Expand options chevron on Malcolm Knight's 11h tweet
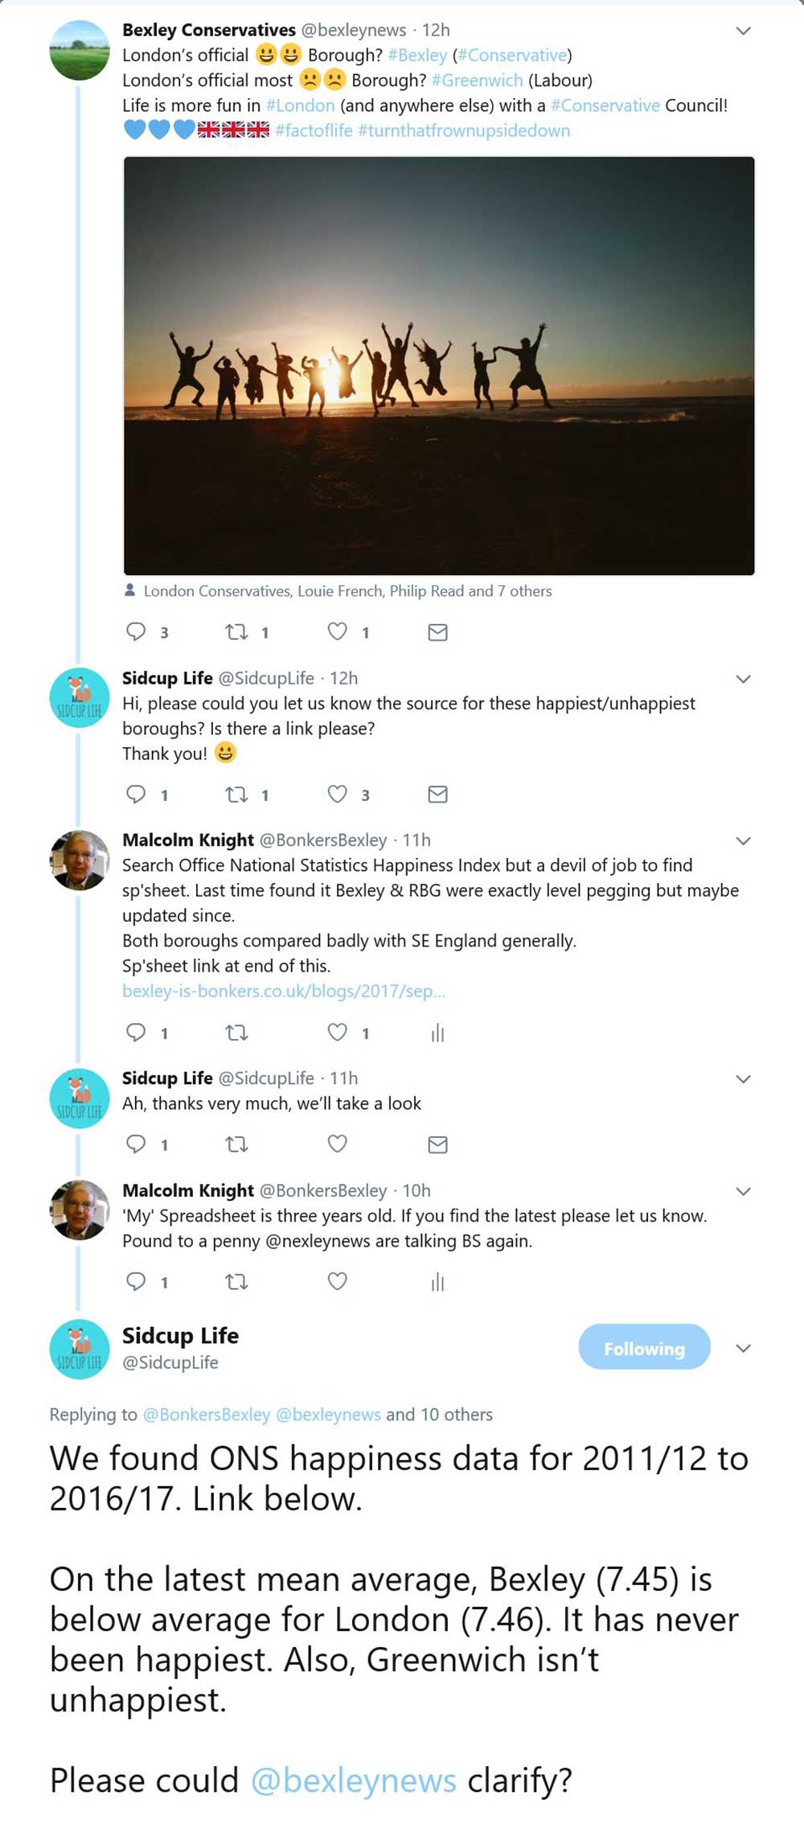 pos(744,841)
